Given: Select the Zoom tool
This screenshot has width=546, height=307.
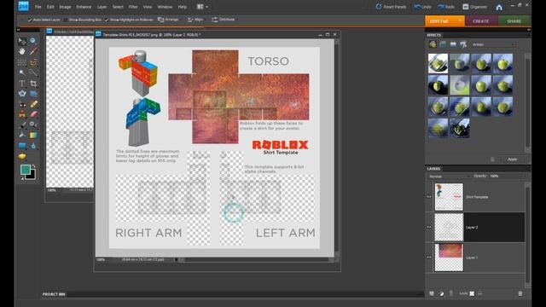Looking at the screenshot, I should 33,41.
